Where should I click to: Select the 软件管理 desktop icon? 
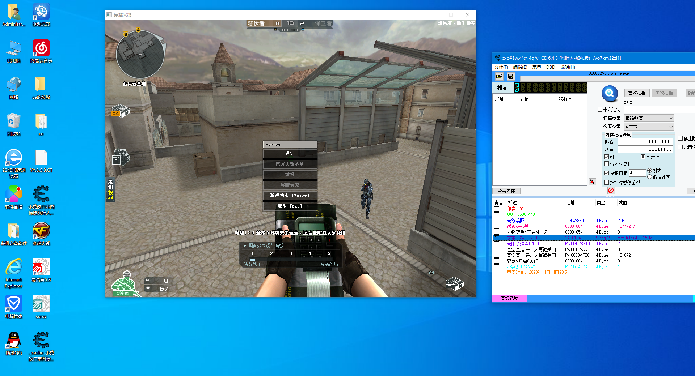14,197
